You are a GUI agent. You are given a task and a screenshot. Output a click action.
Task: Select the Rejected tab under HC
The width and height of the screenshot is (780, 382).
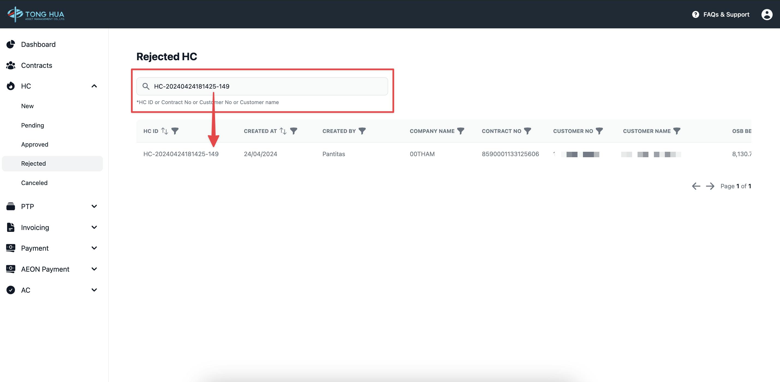pyautogui.click(x=33, y=163)
